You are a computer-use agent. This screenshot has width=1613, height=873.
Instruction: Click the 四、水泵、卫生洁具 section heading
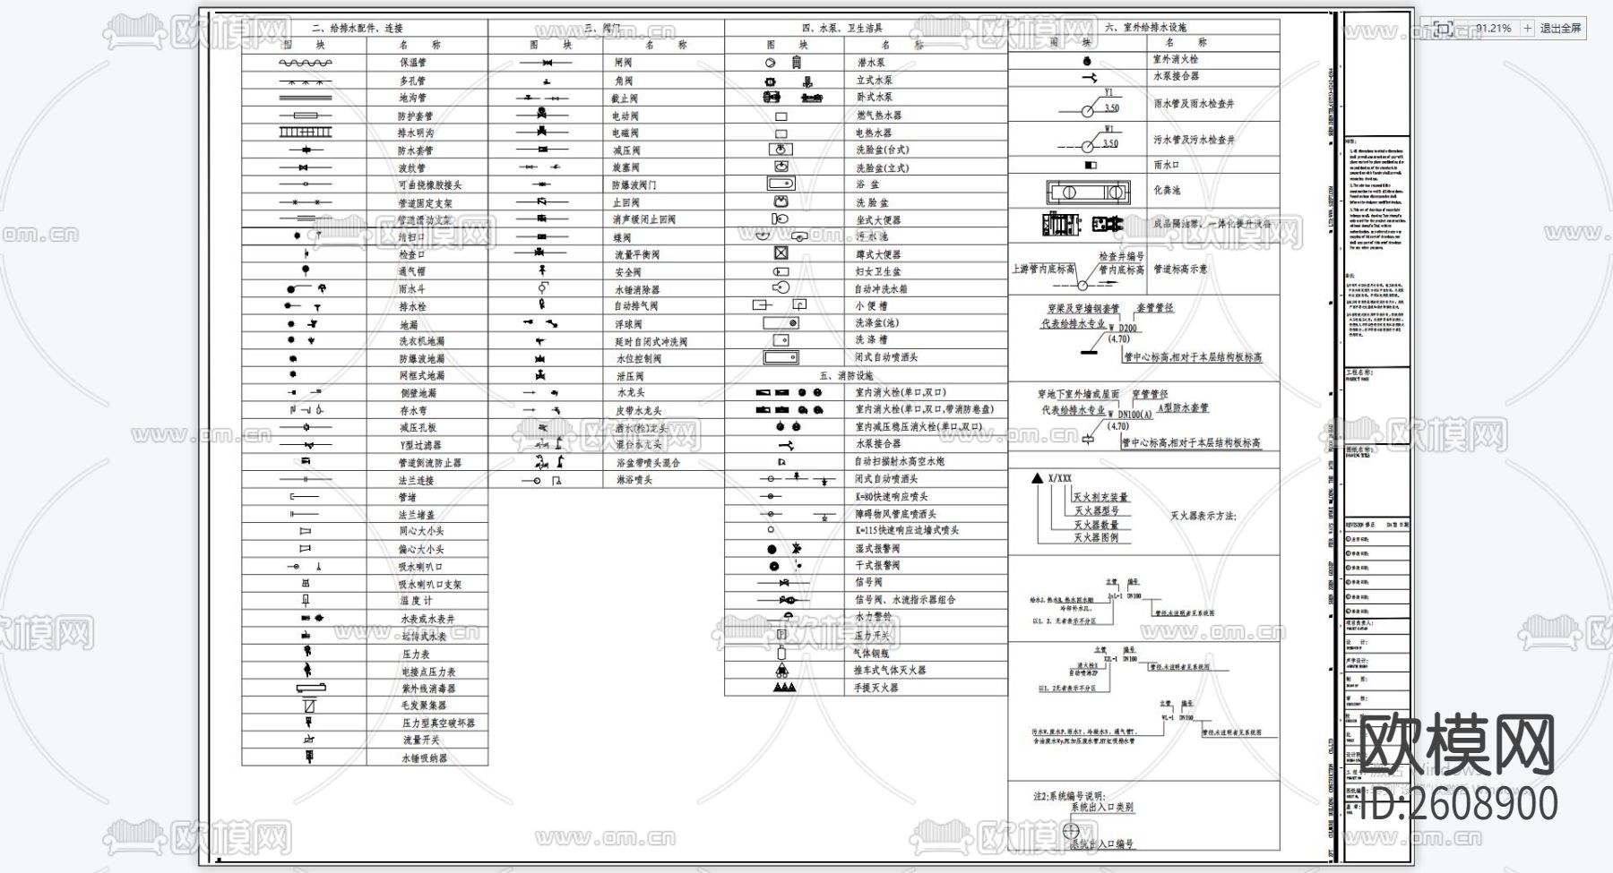click(842, 29)
